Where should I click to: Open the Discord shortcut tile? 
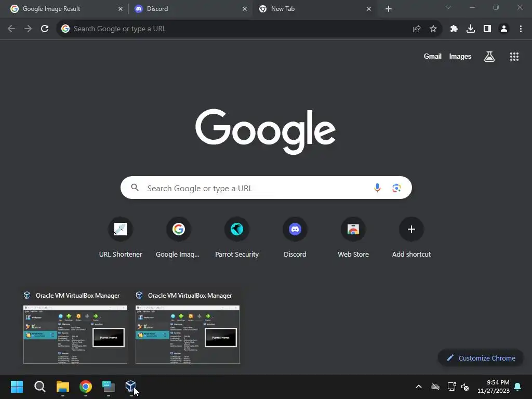295,238
